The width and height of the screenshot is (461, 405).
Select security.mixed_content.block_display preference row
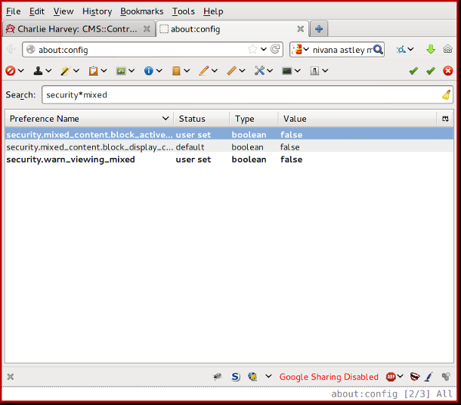pos(229,147)
